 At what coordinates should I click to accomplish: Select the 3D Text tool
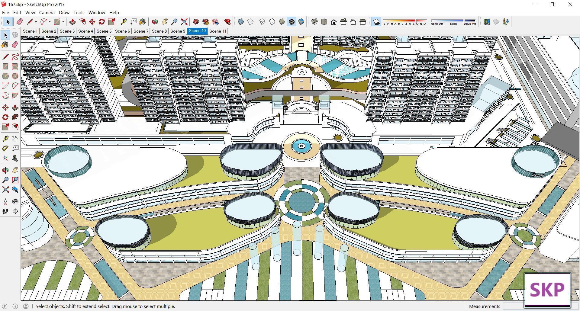(x=15, y=158)
